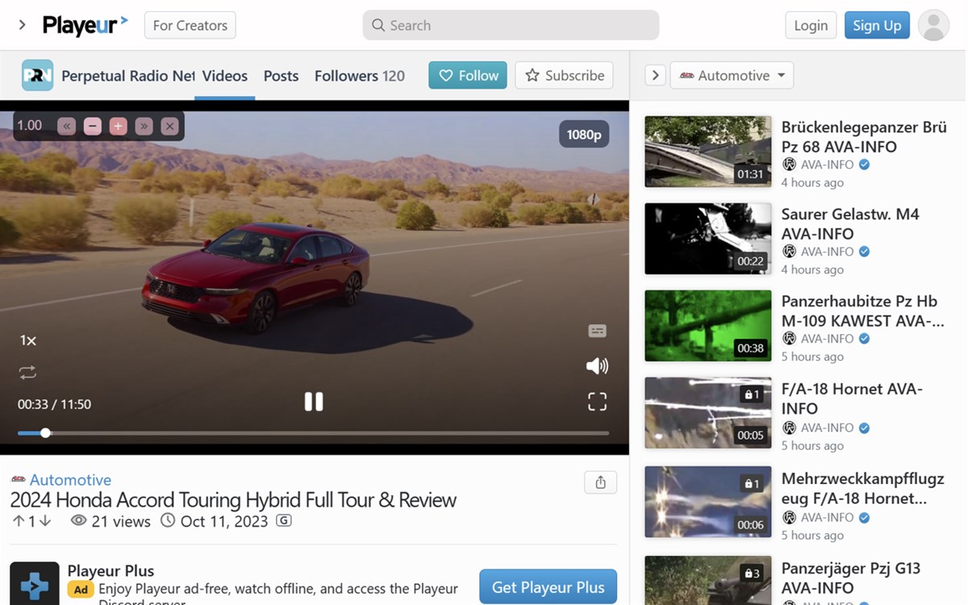This screenshot has width=968, height=605.
Task: Switch to the Videos tab
Action: 224,76
